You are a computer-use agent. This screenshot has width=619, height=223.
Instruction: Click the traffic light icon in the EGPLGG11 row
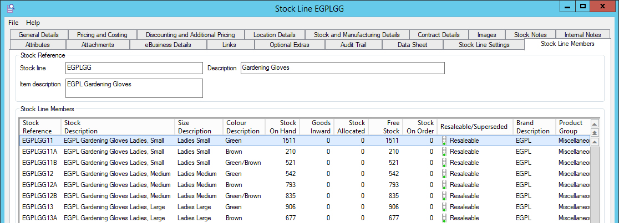444,141
